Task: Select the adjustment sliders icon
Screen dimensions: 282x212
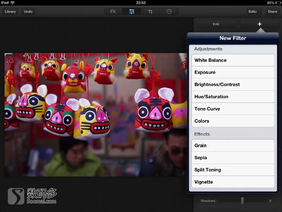Action: [x=132, y=12]
